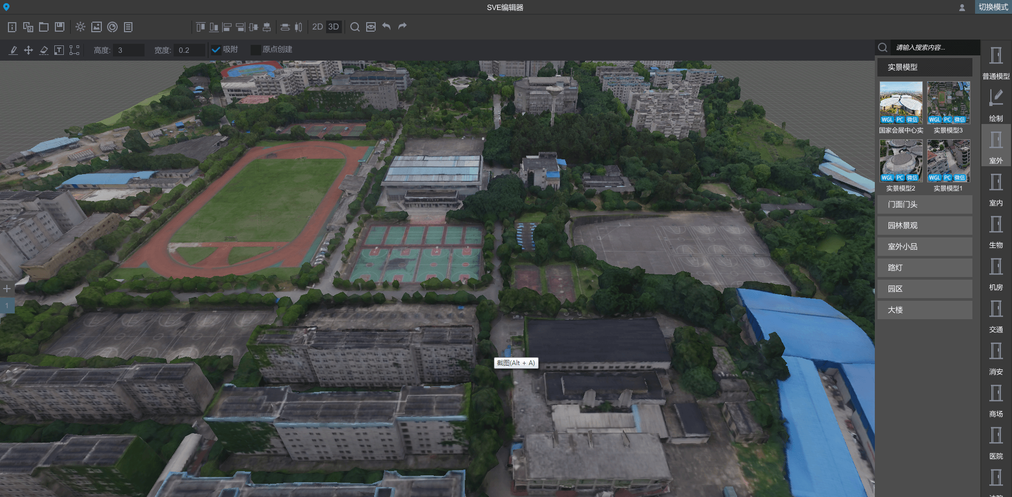Expand the 园林景观 category
Viewport: 1012px width, 497px height.
point(924,226)
